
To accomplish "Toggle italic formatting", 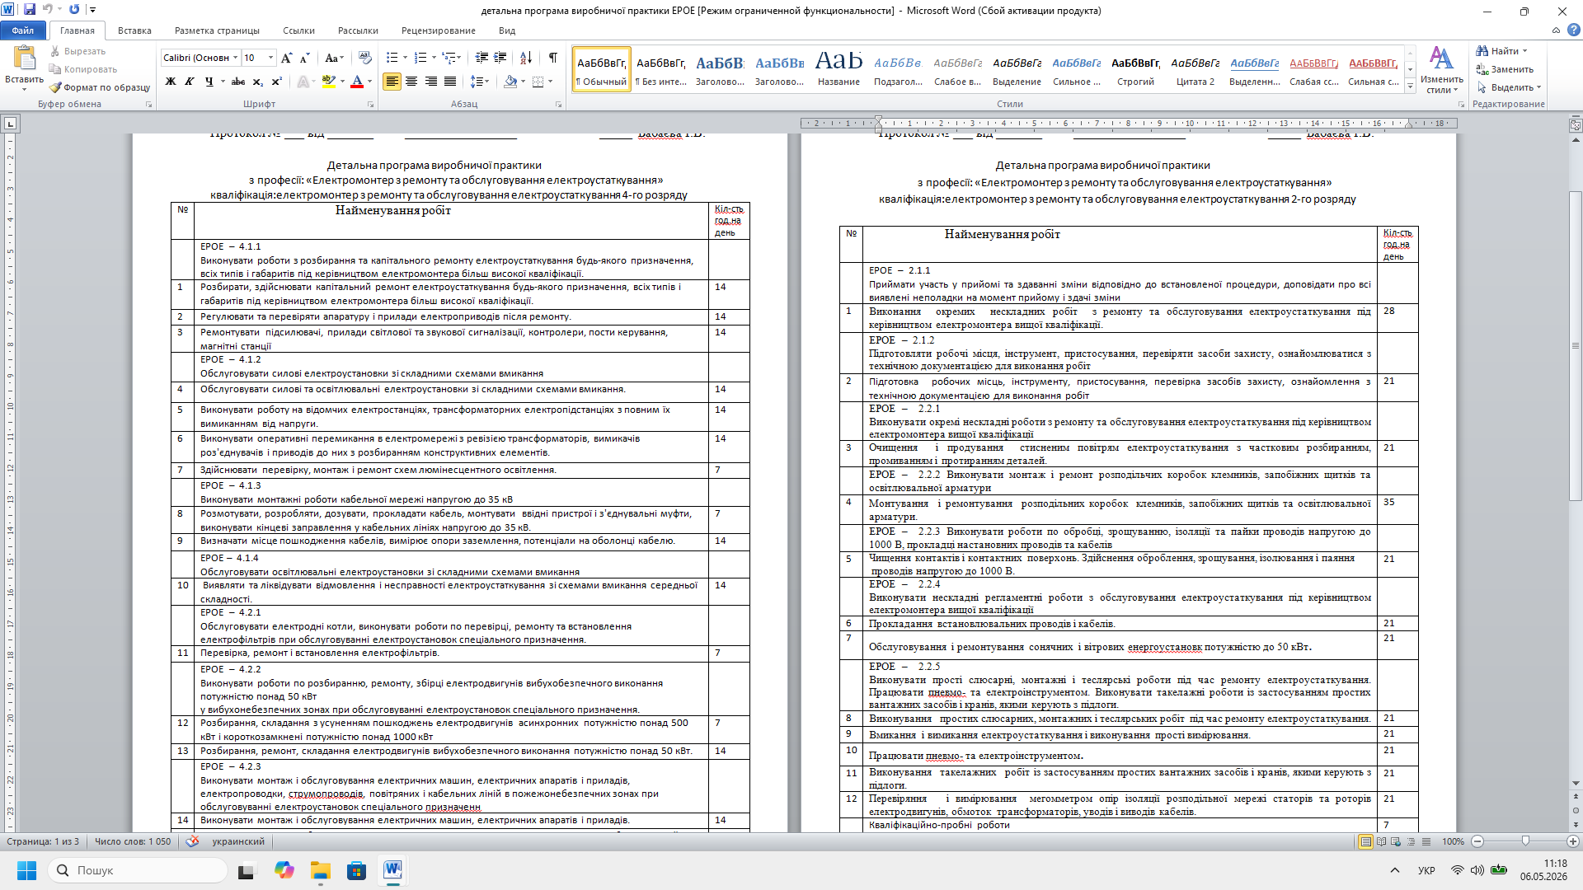I will click(x=190, y=82).
